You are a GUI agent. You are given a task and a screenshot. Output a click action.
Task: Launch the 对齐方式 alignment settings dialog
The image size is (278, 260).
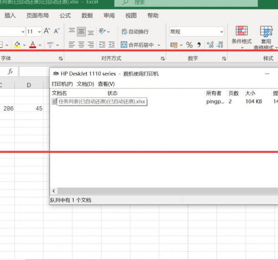163,59
